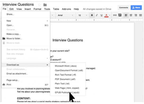Open the Insert menu

tap(28, 9)
